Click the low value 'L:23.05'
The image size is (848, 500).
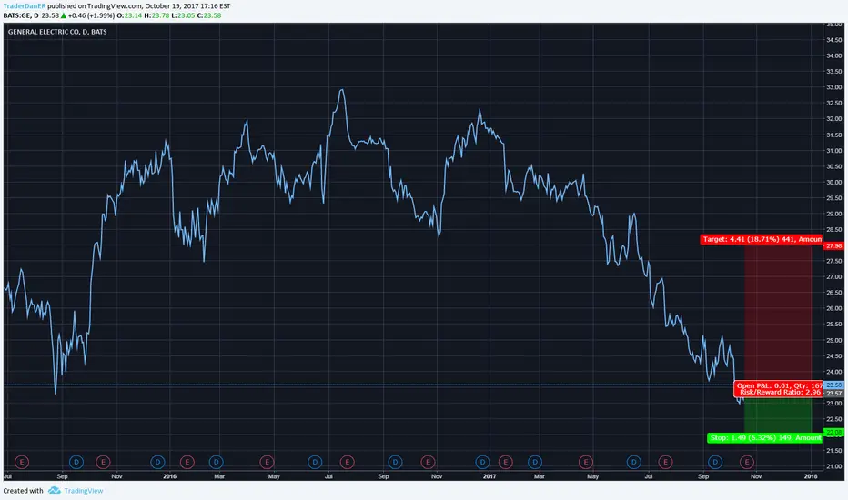point(183,15)
